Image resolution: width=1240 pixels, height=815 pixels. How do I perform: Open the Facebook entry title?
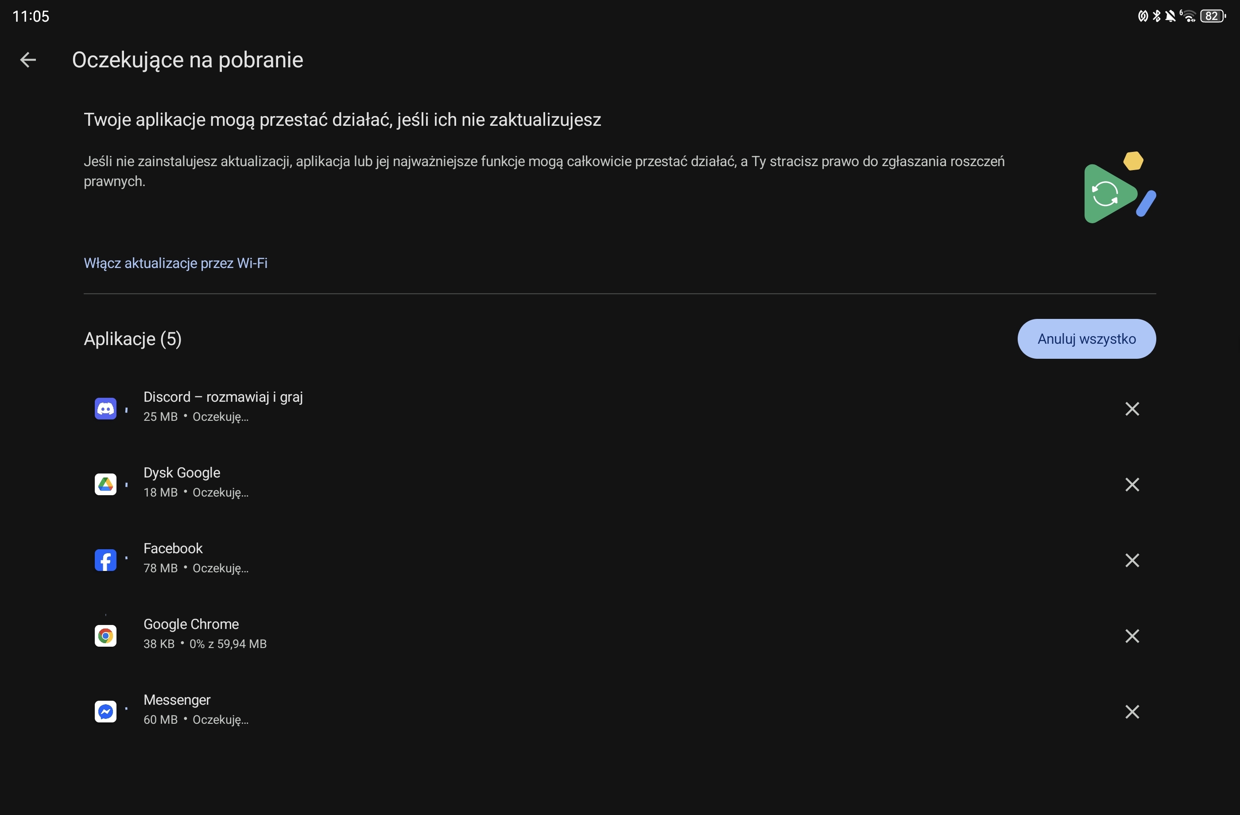pos(173,548)
